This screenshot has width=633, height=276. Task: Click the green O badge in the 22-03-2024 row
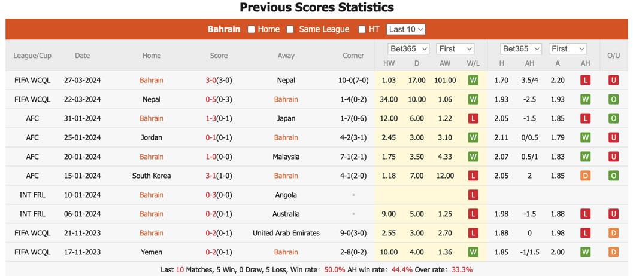pyautogui.click(x=614, y=99)
